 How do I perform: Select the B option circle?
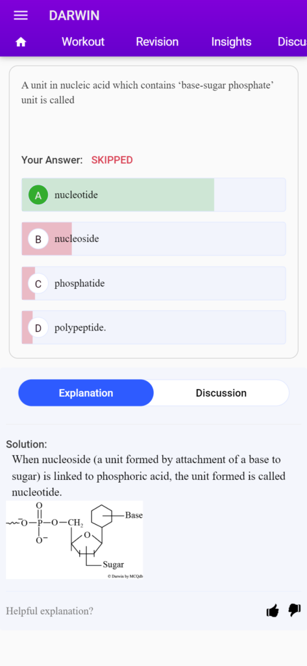38,239
